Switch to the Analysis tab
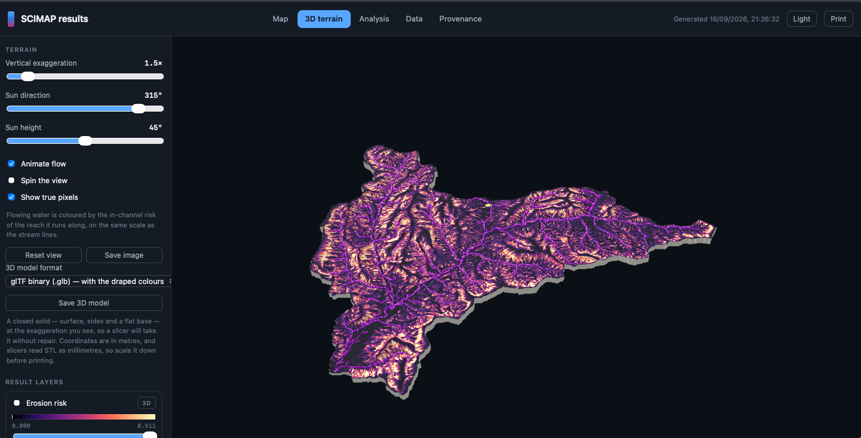 374,19
